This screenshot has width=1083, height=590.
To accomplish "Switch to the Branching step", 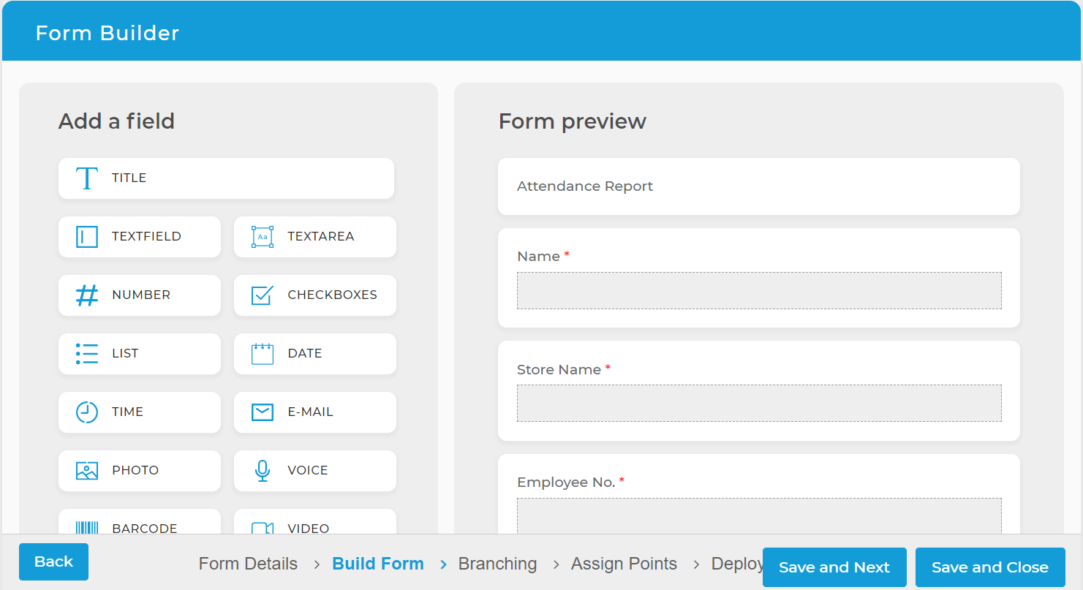I will click(498, 564).
